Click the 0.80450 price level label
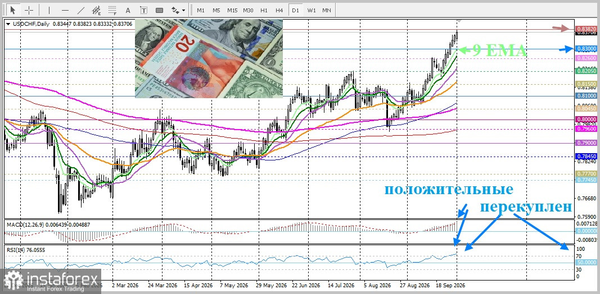The image size is (600, 294). pos(587,109)
